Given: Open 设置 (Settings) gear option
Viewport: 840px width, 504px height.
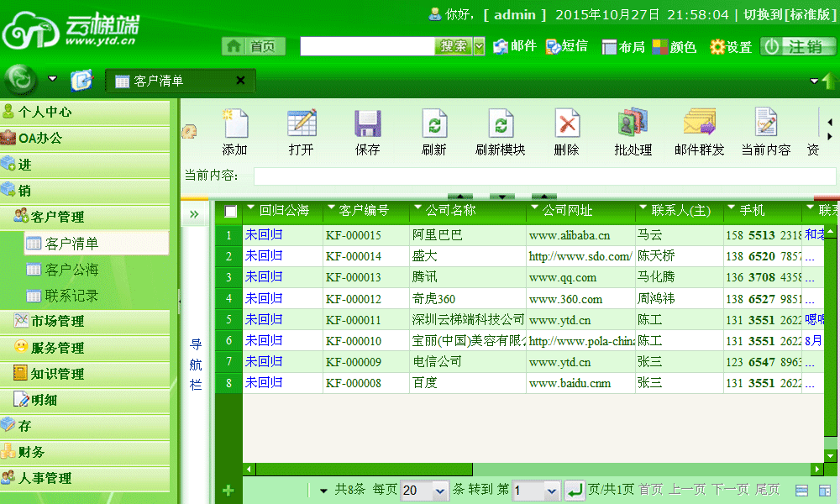Looking at the screenshot, I should [x=731, y=47].
